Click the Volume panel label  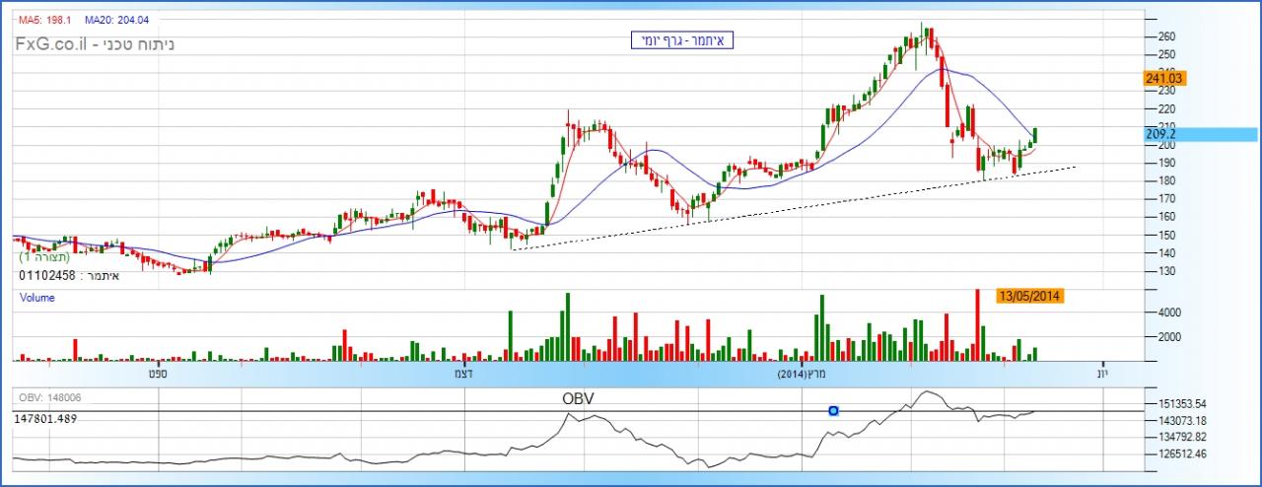point(37,298)
